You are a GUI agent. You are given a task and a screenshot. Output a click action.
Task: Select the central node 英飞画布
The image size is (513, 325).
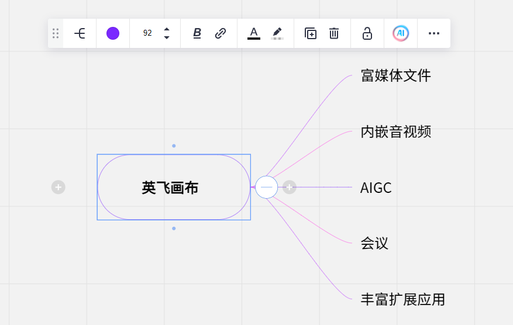pos(174,187)
